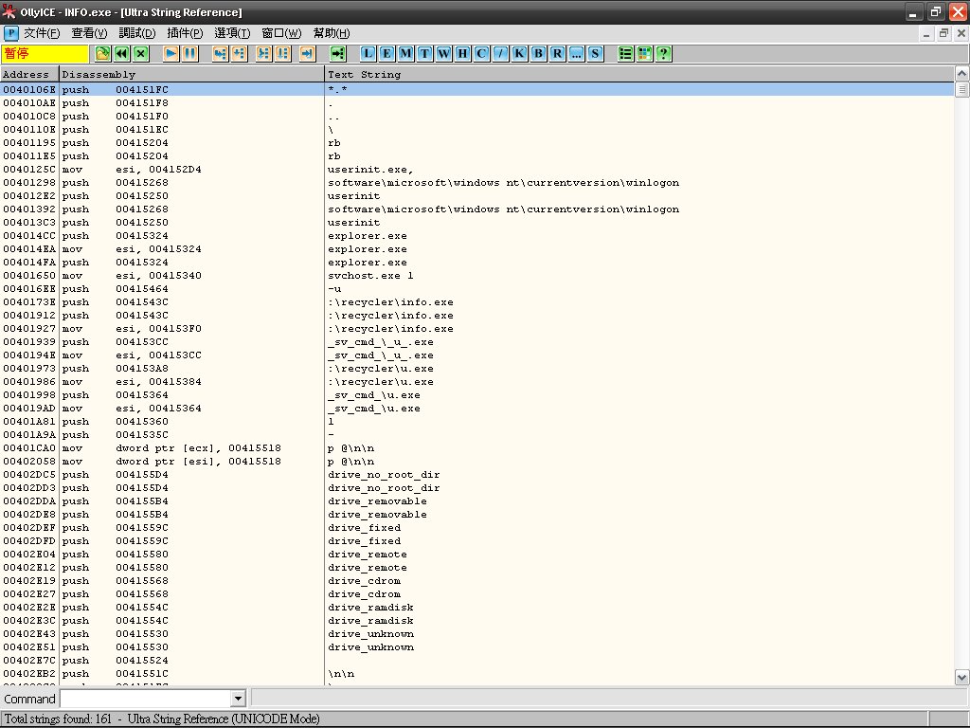Viewport: 970px width, 728px height.
Task: Sort by the Text String column header
Action: point(639,74)
